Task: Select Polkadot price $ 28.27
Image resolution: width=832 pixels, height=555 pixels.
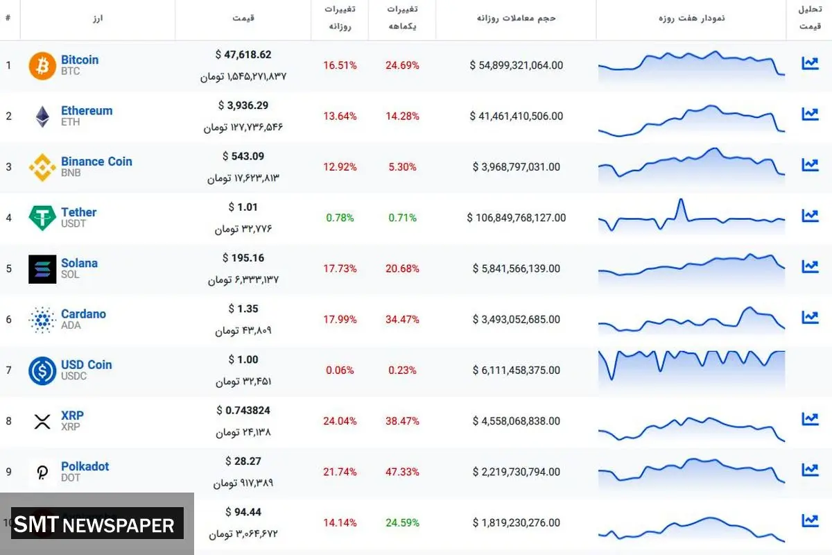Action: coord(243,461)
